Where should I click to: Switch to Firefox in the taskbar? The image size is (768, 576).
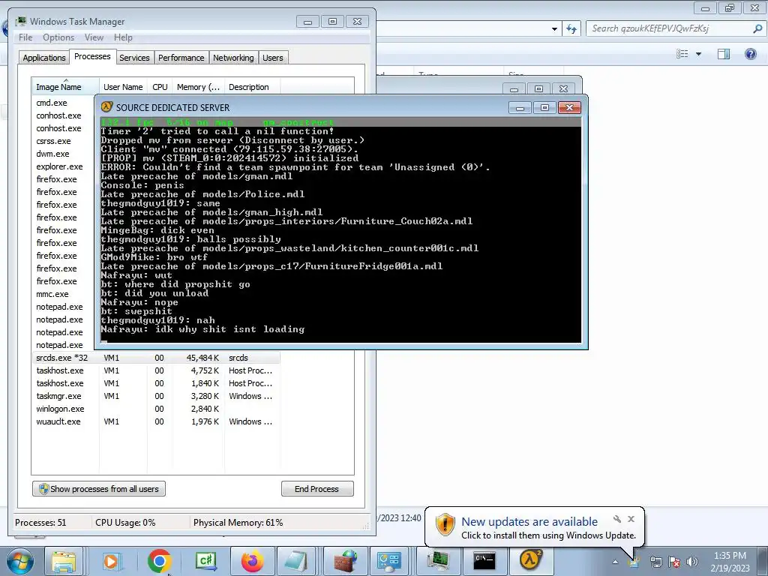(x=252, y=561)
